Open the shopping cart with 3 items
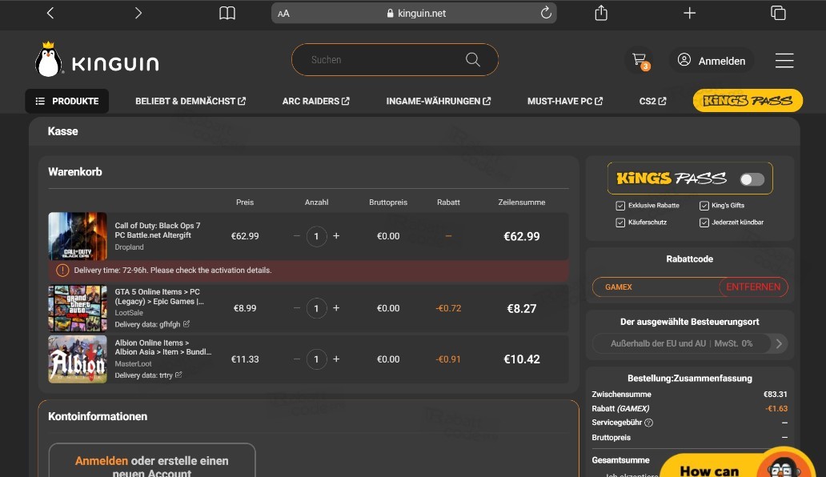Screen dimensions: 826x477 coord(639,59)
